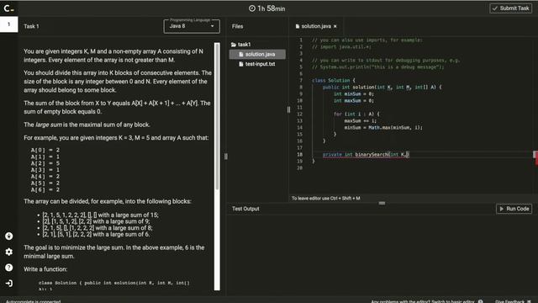Screen dimensions: 538x303
Task: Click the 'for (int i : A) {' line
Action: point(356,114)
